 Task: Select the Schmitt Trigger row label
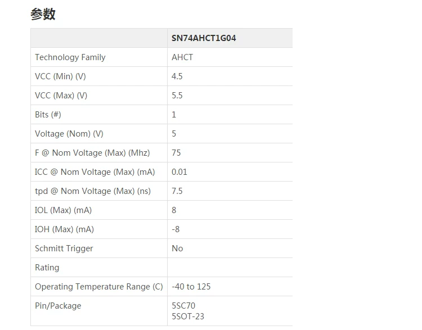(64, 248)
